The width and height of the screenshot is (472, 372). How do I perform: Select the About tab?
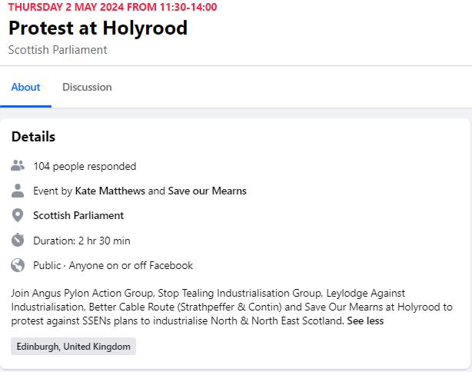coord(25,88)
